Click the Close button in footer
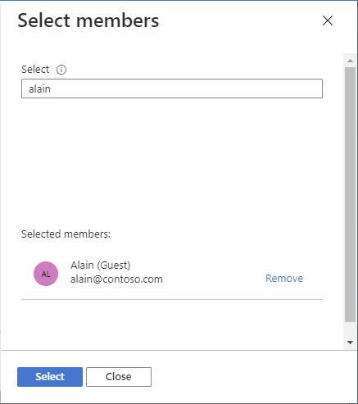The height and width of the screenshot is (404, 358). pos(119,377)
